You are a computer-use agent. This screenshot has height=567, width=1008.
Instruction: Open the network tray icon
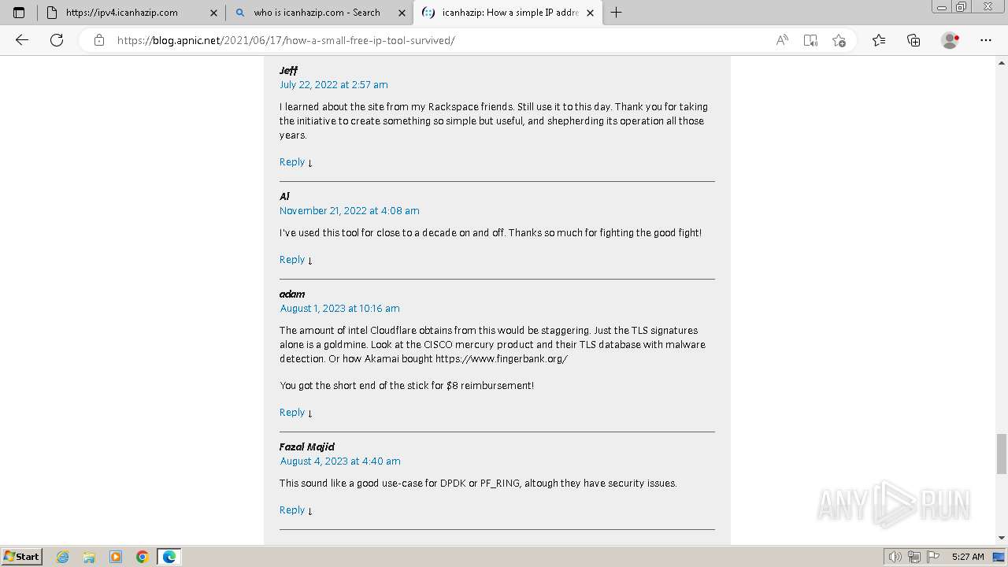pyautogui.click(x=915, y=557)
